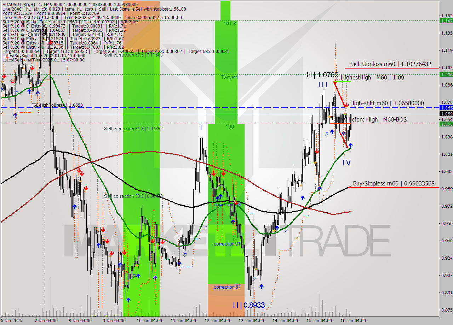Click the 0.989 price axis label
453x325 pixels.
447,189
